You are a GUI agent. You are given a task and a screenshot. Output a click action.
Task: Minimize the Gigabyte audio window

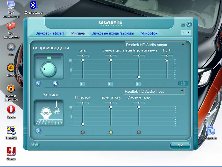[183, 25]
